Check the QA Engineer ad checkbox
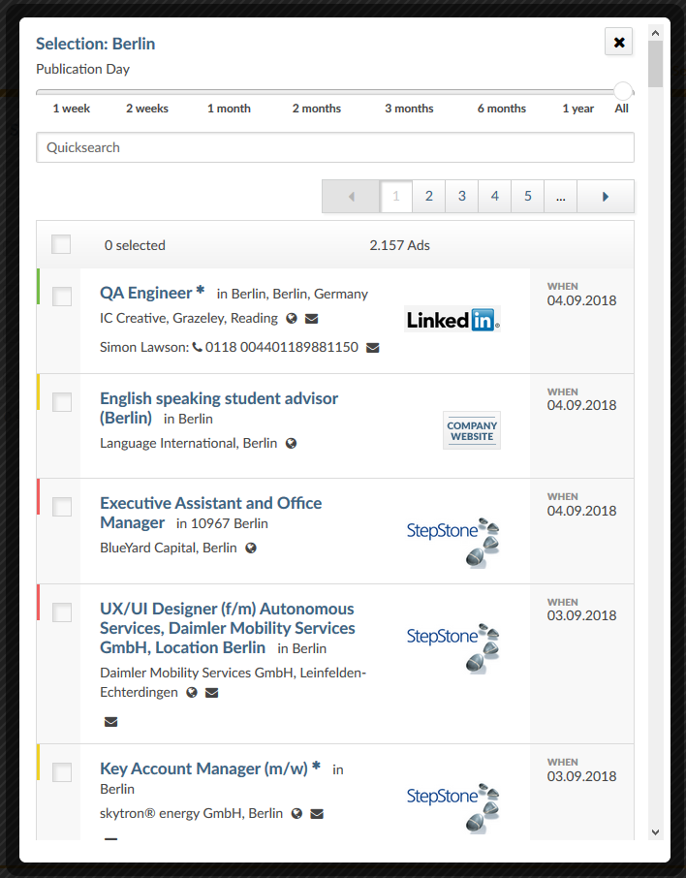Viewport: 686px width, 878px height. 62,297
